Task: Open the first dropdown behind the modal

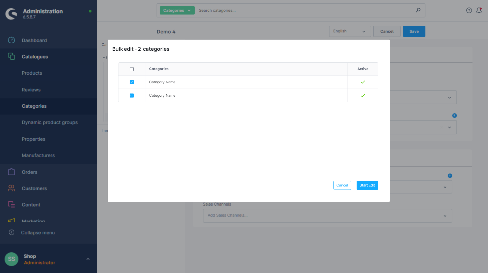Action: coord(423,97)
